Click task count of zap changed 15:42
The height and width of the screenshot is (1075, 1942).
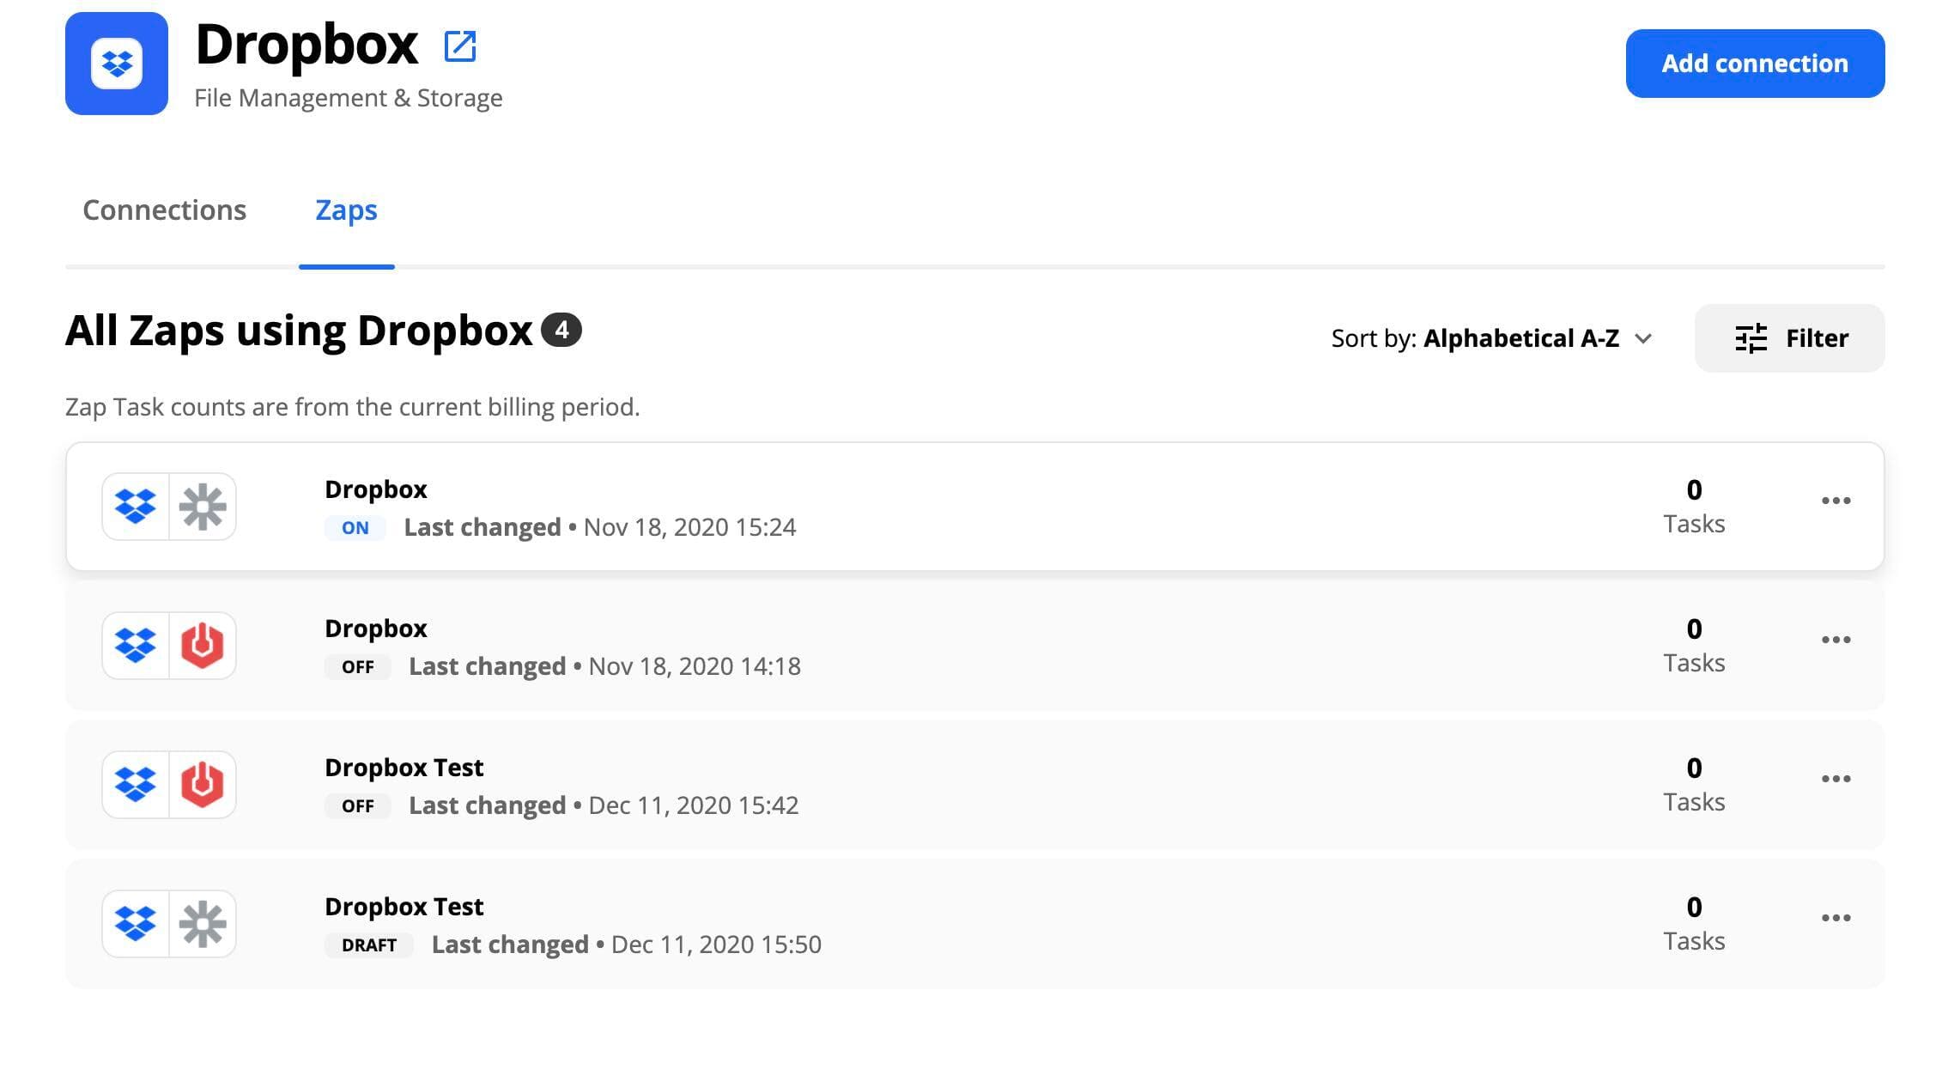[1694, 785]
